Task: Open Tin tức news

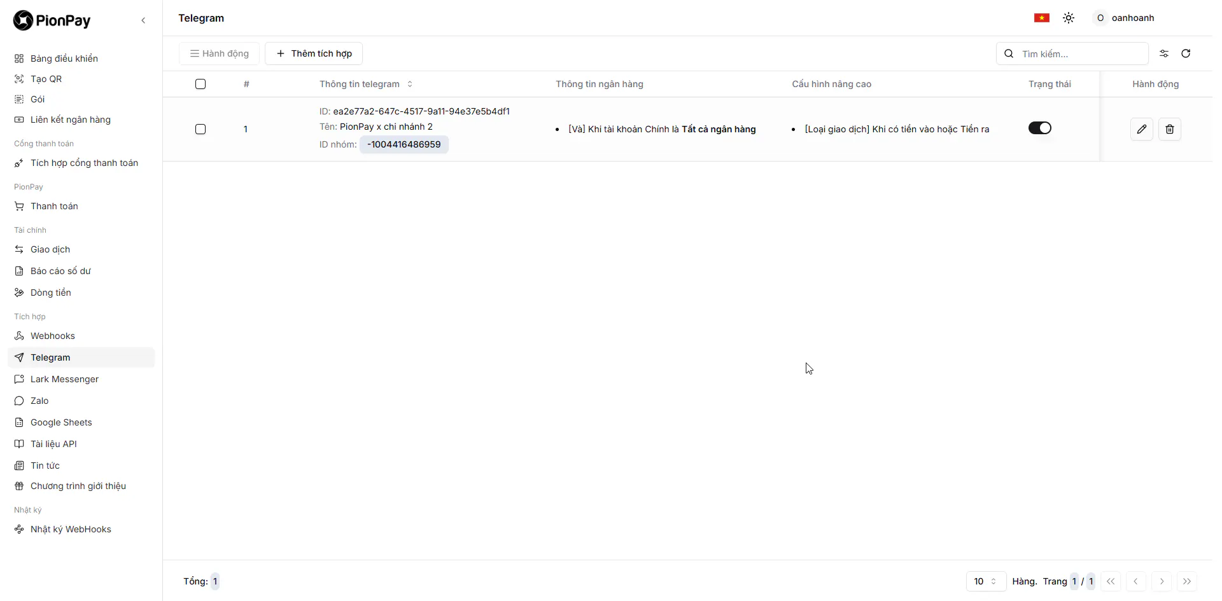Action: click(81, 466)
